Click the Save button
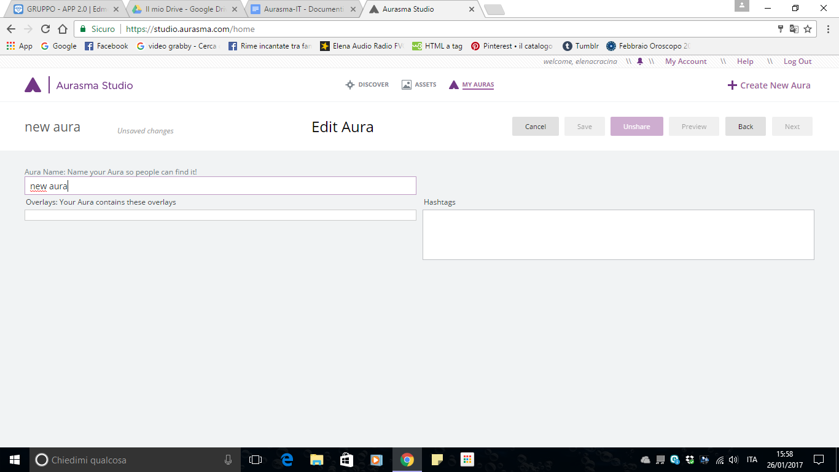Image resolution: width=839 pixels, height=472 pixels. coord(585,127)
